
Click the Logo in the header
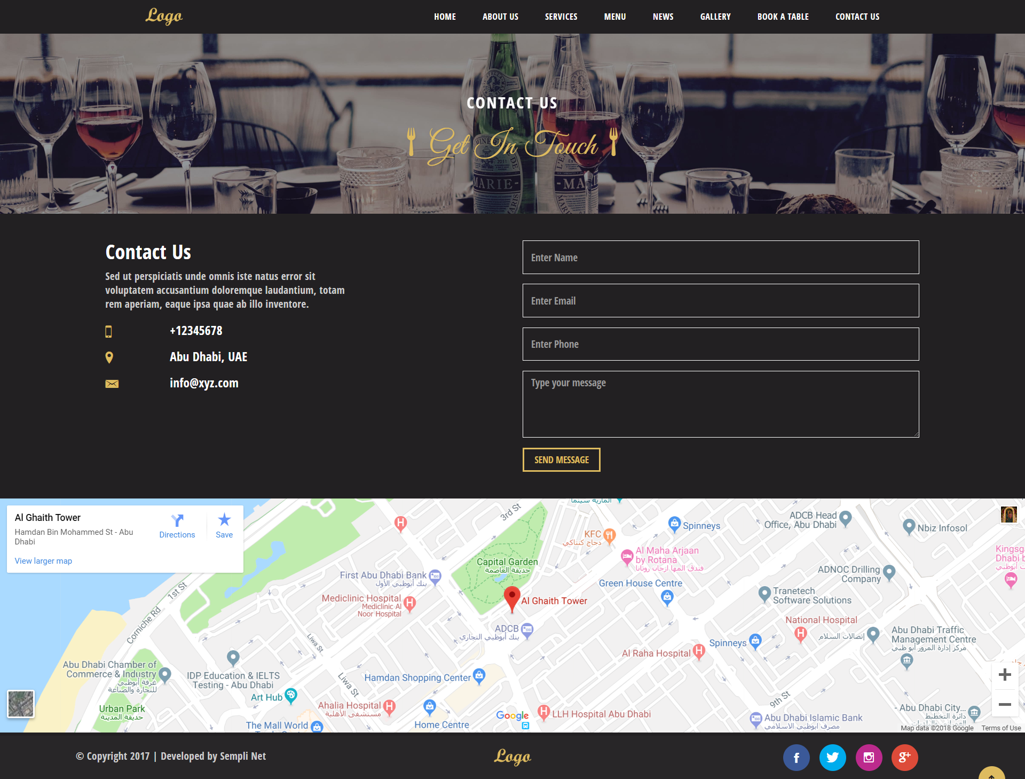click(164, 16)
